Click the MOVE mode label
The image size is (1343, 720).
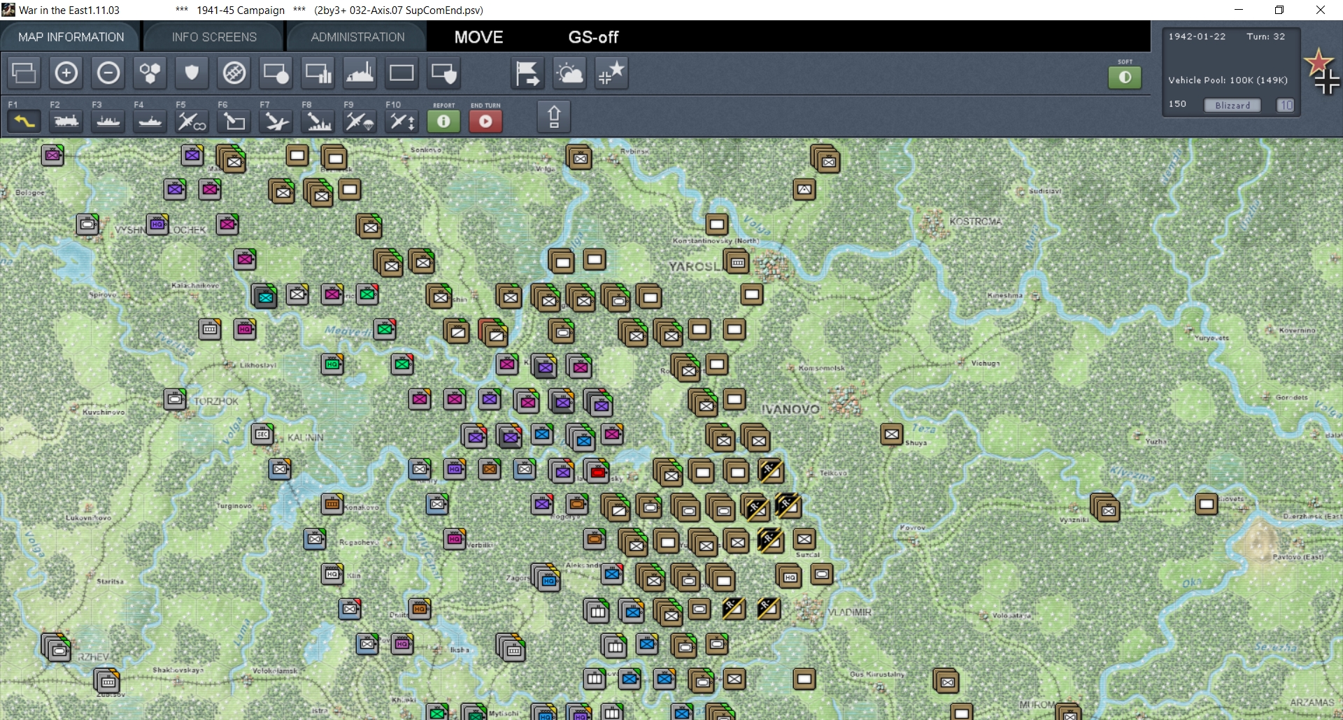pos(478,37)
